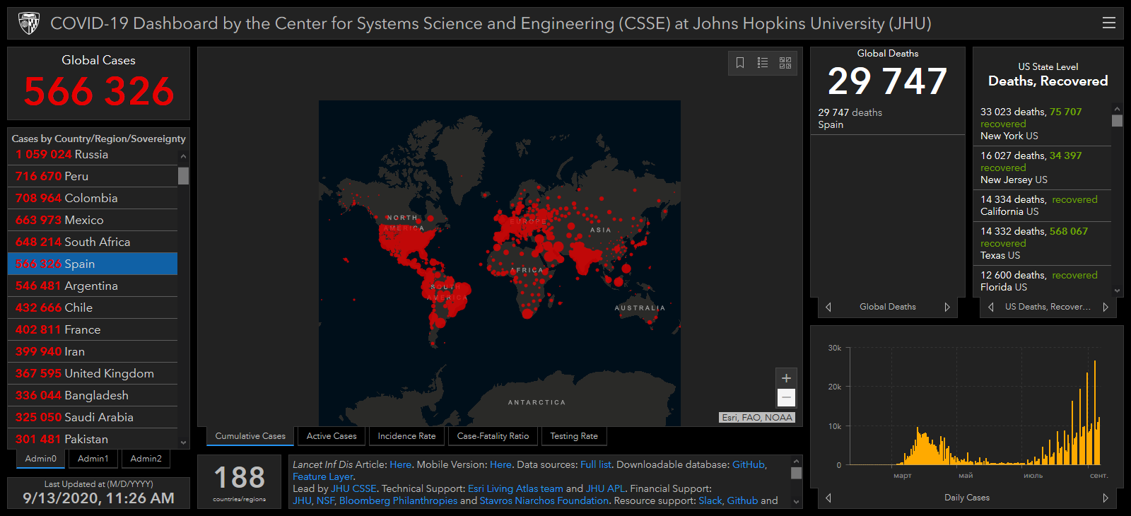Select Mexico in the country list

coord(93,220)
